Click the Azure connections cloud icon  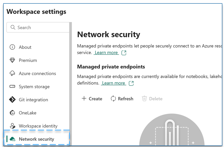(12, 73)
